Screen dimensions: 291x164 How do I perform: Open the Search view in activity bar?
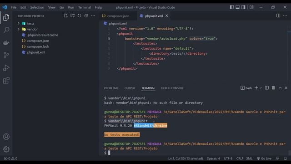click(6, 30)
